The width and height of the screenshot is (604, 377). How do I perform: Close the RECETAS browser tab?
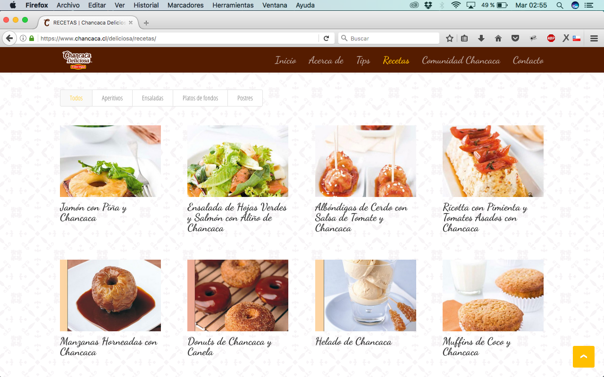131,23
